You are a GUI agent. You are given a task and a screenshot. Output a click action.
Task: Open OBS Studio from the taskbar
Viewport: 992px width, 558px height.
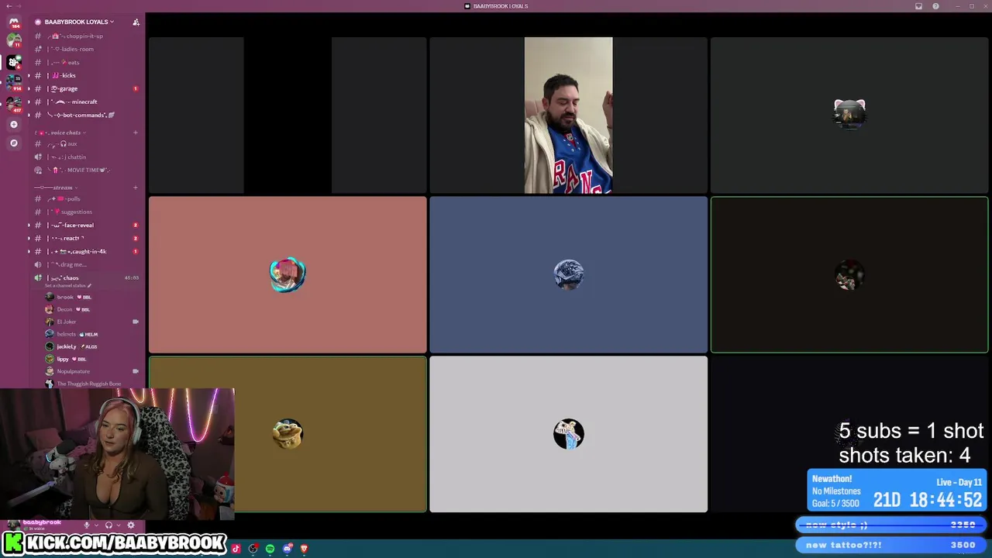[253, 549]
